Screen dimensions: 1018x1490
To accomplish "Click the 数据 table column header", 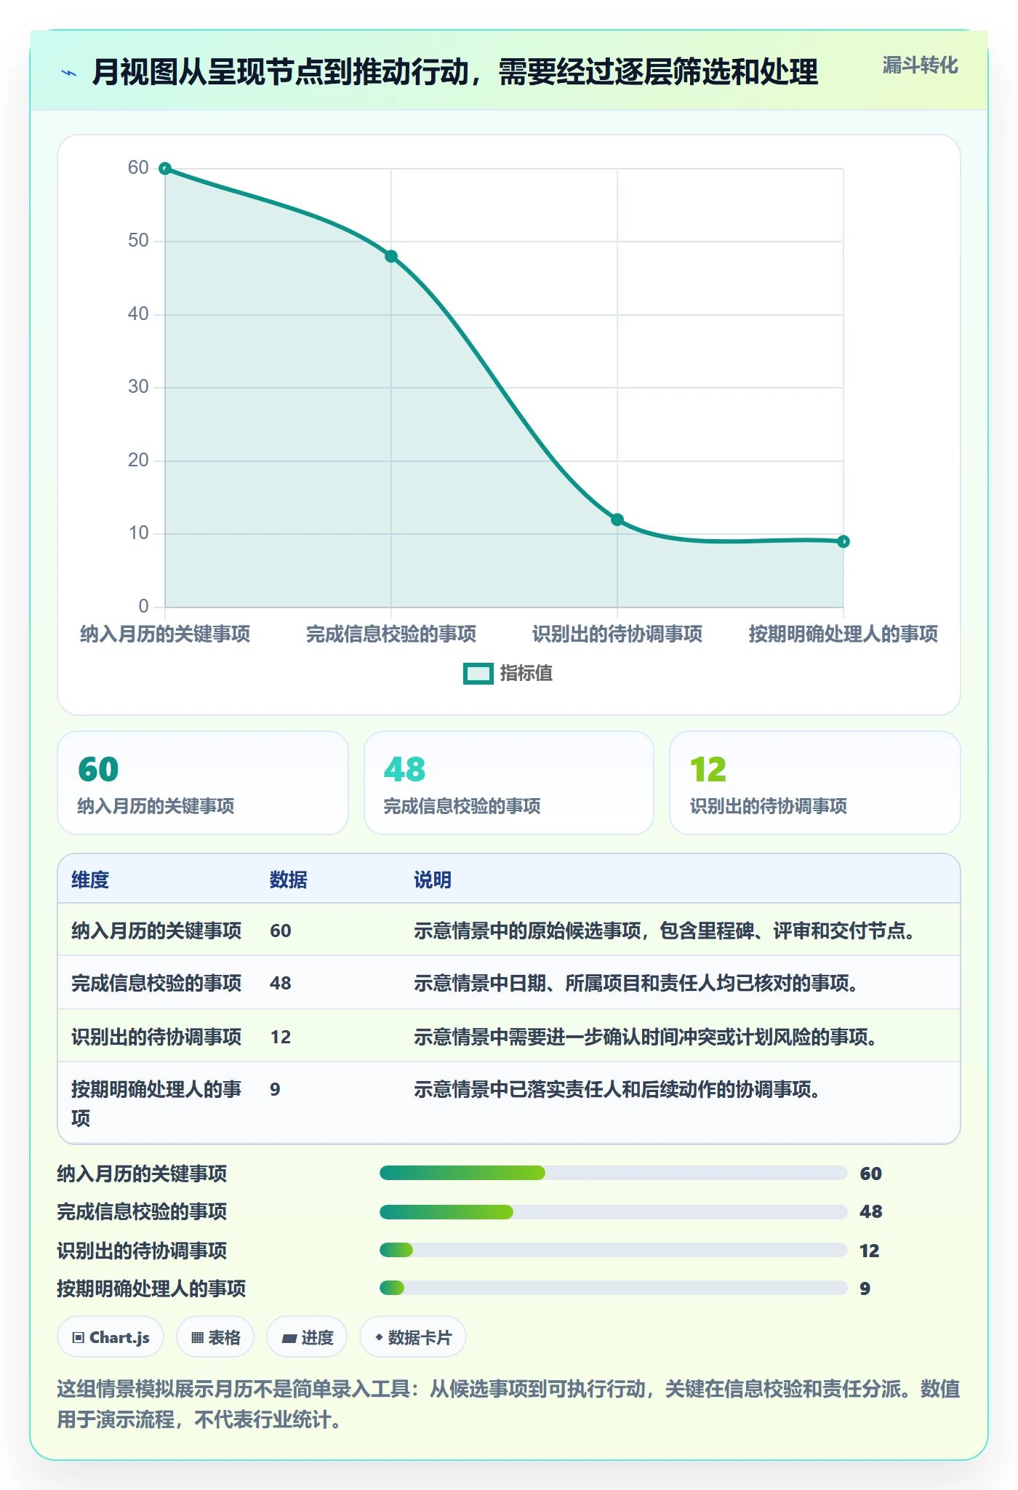I will (289, 880).
